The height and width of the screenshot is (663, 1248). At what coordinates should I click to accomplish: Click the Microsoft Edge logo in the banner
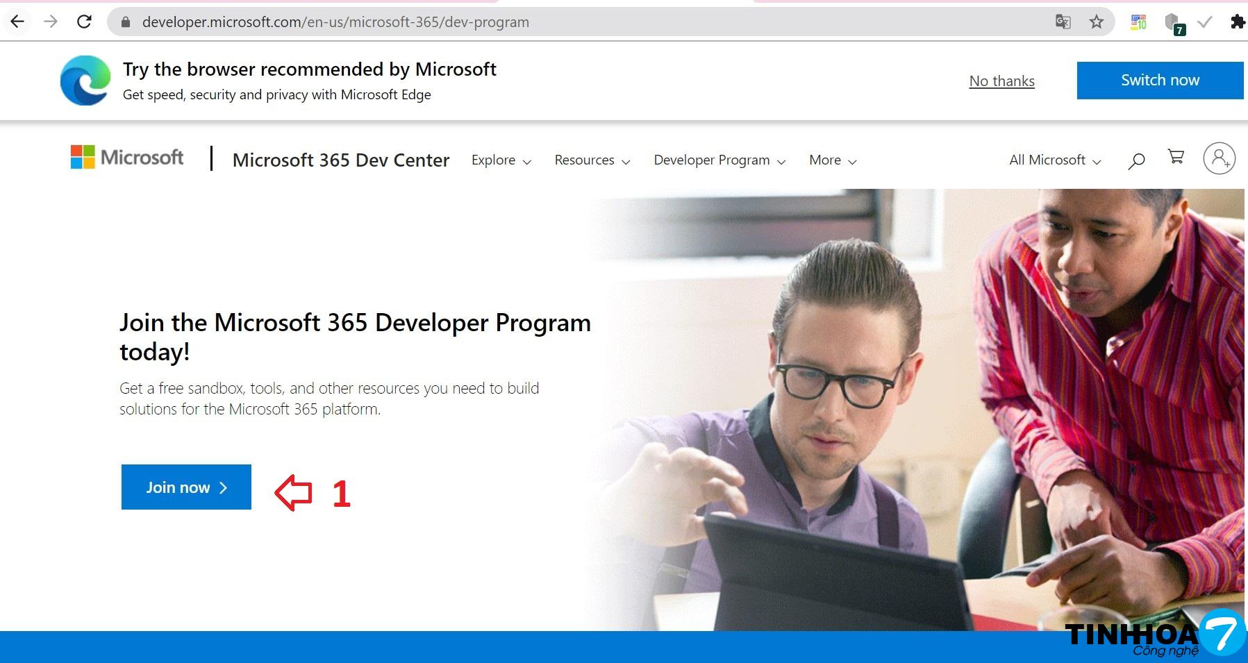point(85,81)
